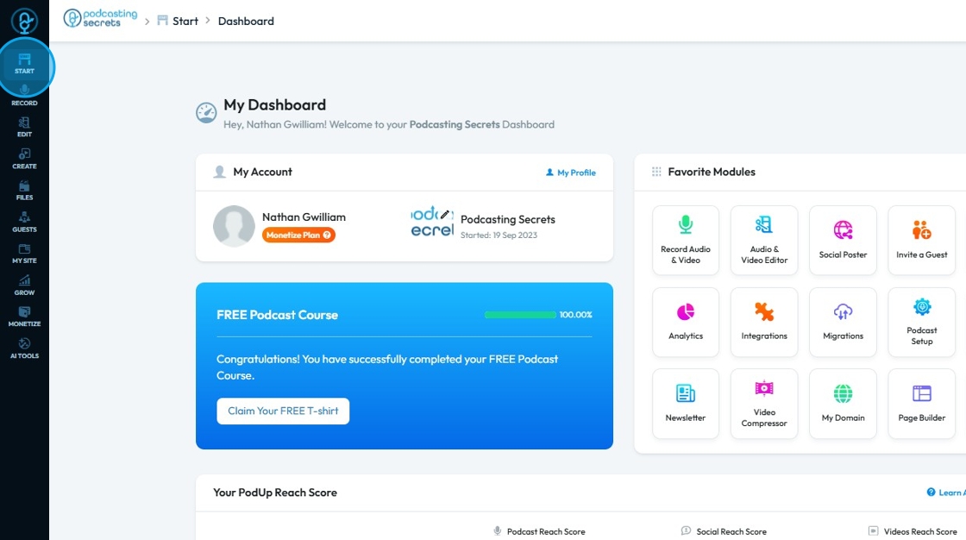Click the podcast cover thumbnail

pos(432,222)
